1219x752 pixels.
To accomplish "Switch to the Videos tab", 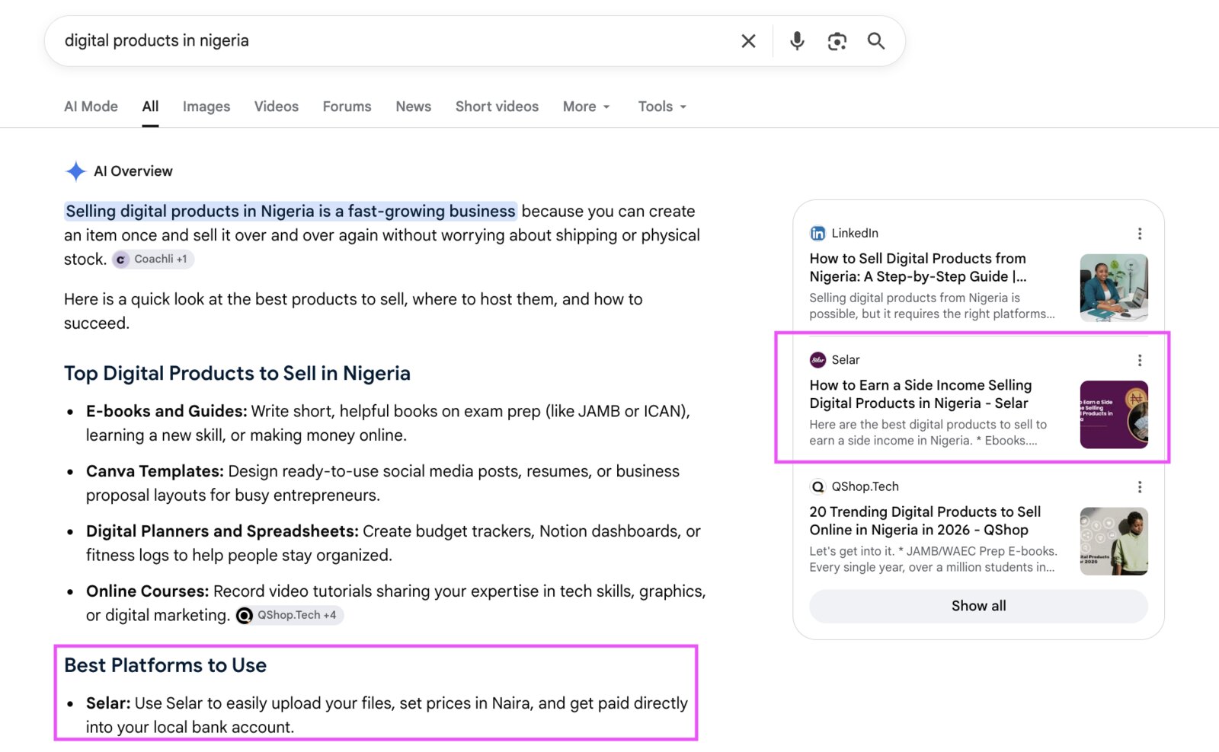I will pyautogui.click(x=276, y=107).
